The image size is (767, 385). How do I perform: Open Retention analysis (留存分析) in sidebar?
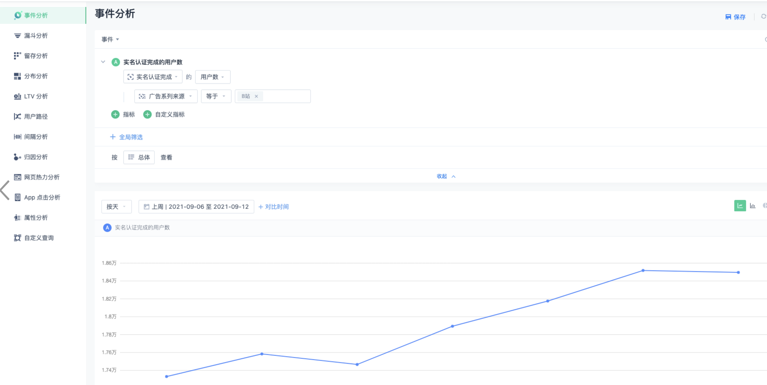35,56
